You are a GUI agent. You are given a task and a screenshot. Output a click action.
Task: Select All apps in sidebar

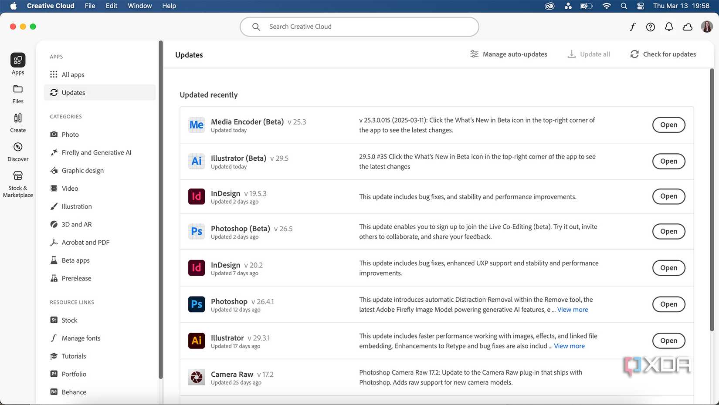(x=100, y=74)
